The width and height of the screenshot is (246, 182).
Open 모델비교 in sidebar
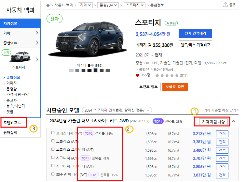pos(10,123)
